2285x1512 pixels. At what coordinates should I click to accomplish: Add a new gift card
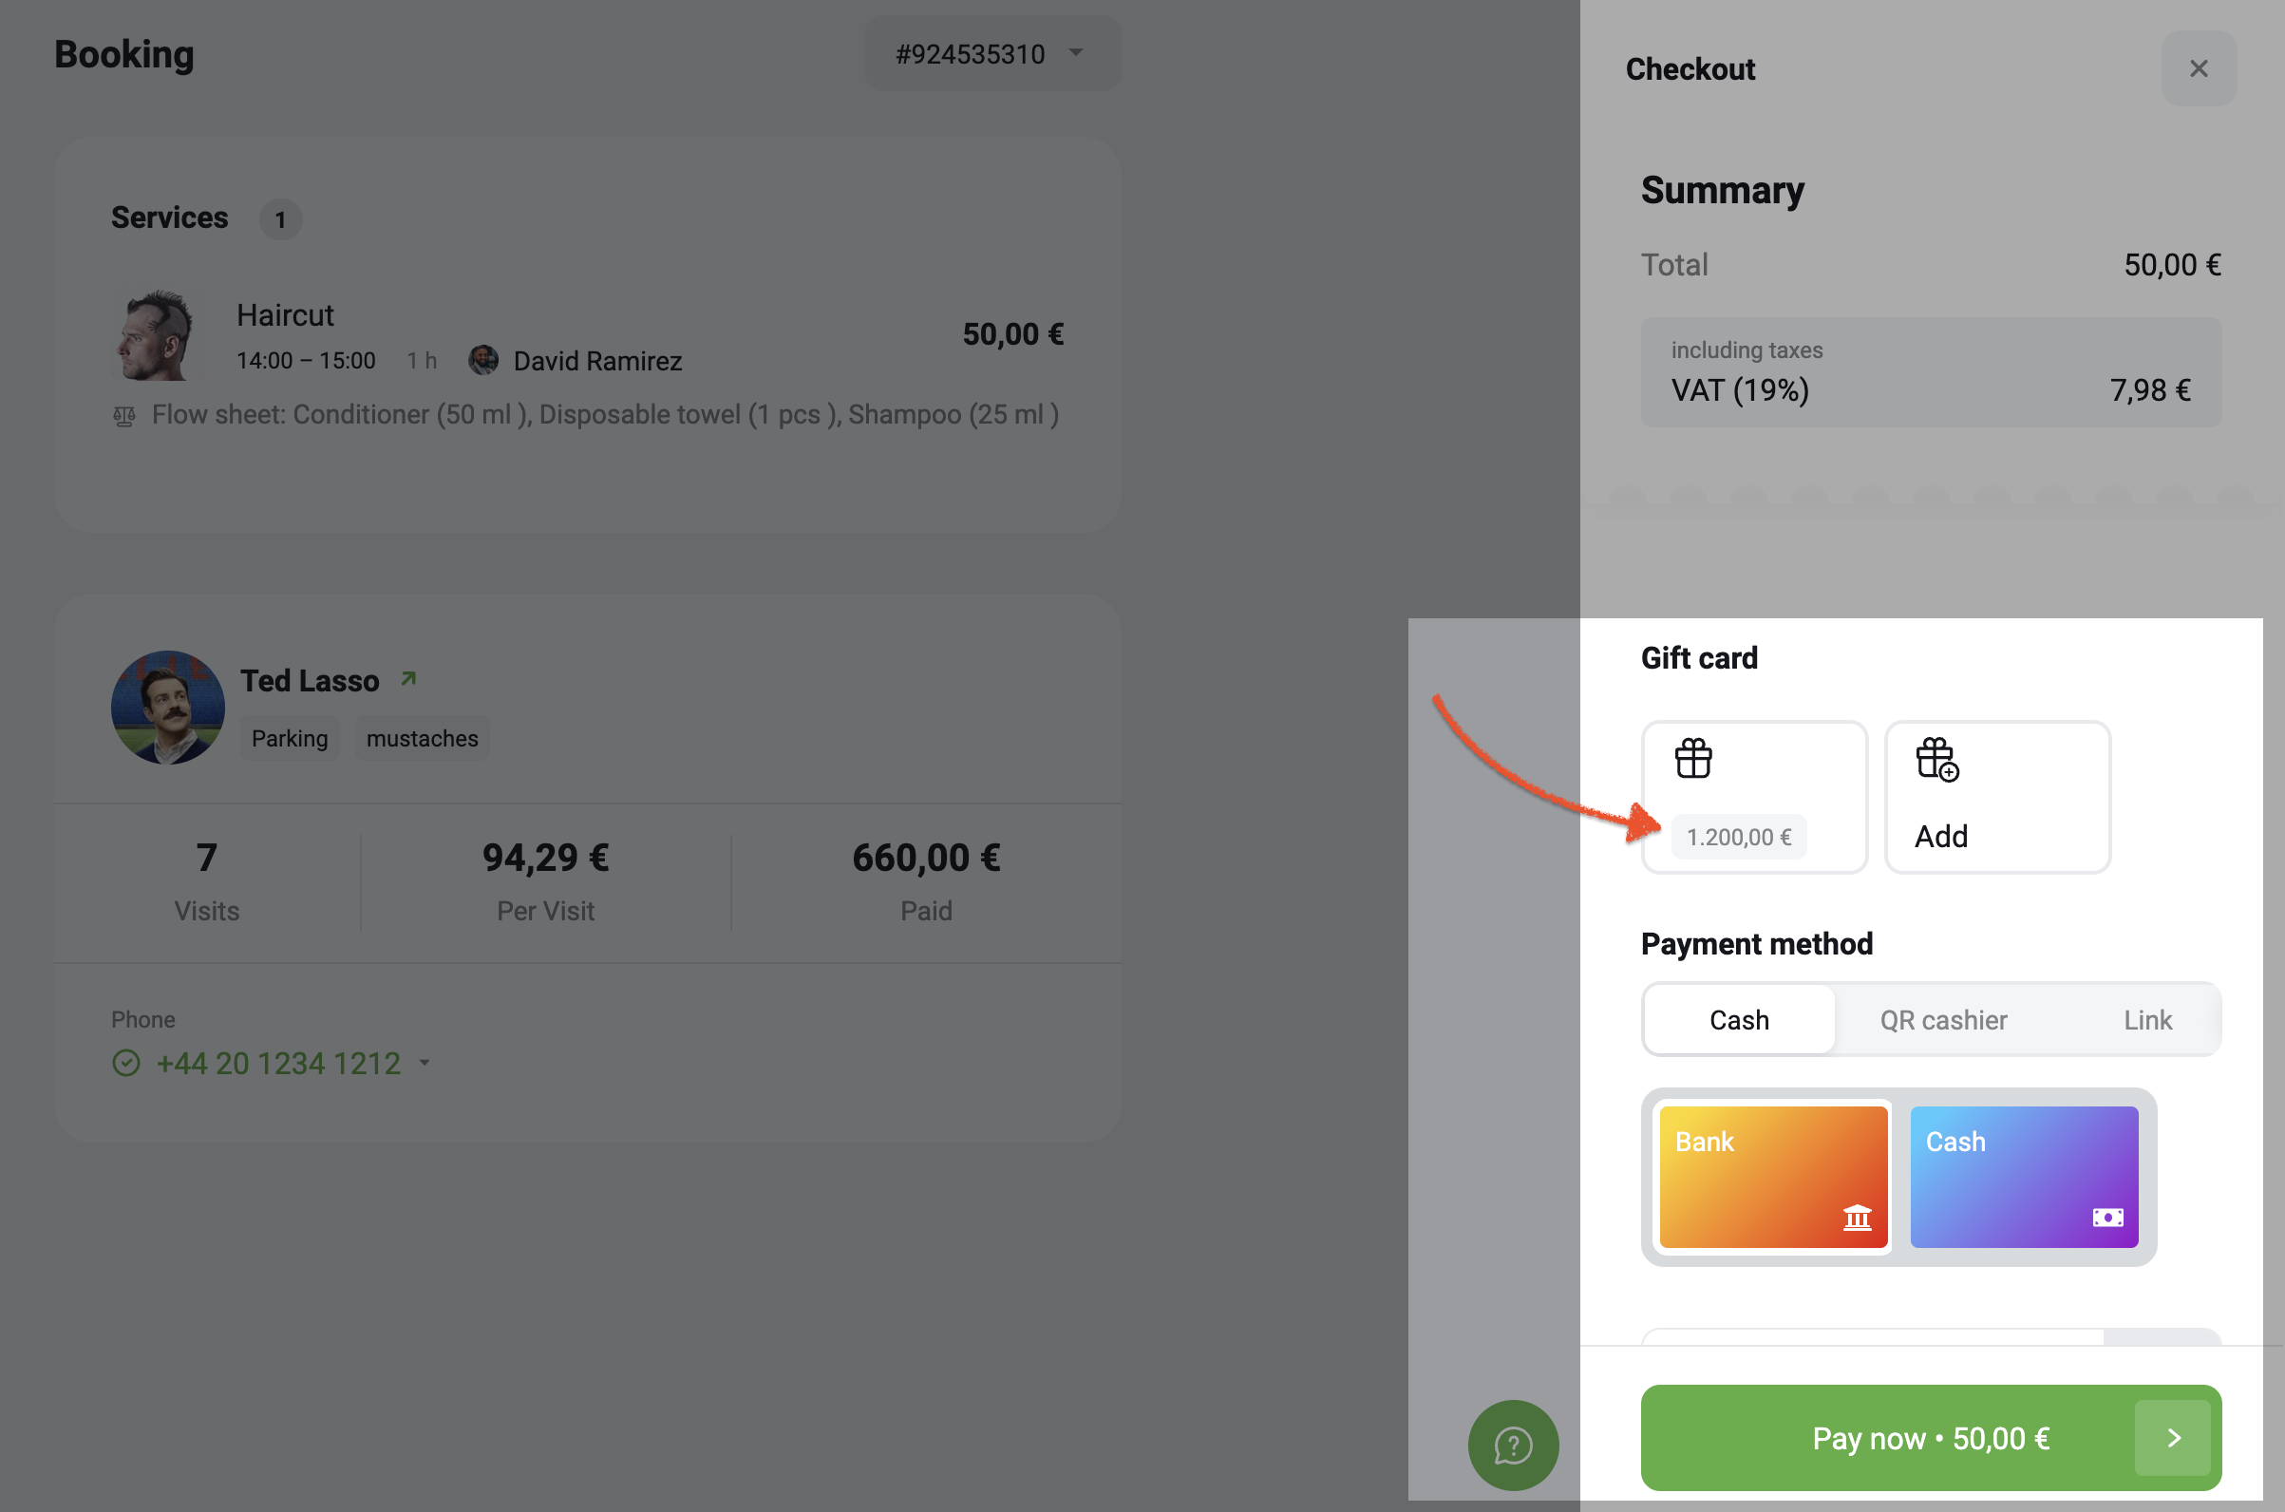coord(1996,797)
